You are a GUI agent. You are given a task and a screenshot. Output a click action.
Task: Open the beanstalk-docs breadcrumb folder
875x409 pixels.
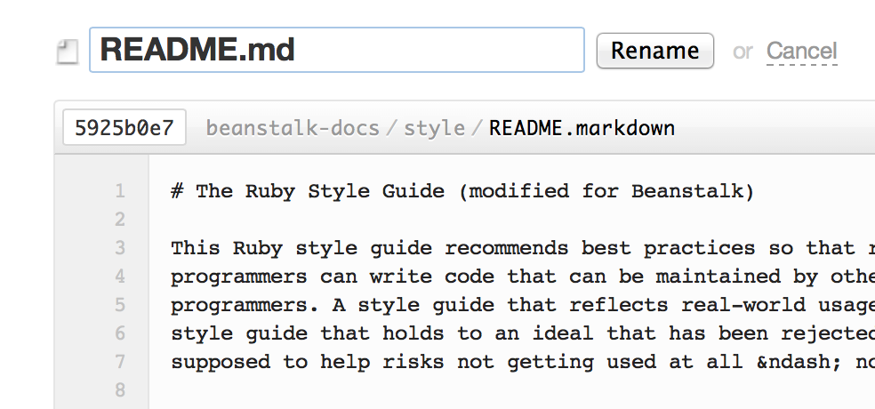click(293, 128)
